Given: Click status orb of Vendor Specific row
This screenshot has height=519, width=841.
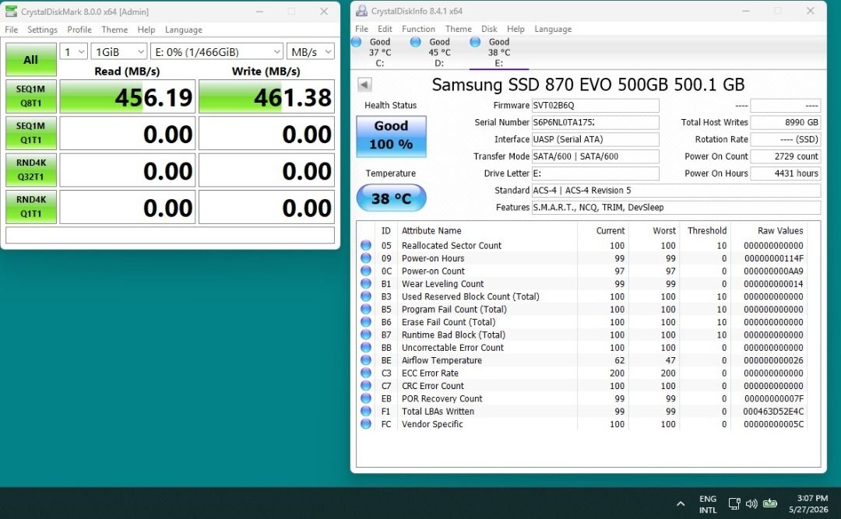Looking at the screenshot, I should pyautogui.click(x=366, y=423).
